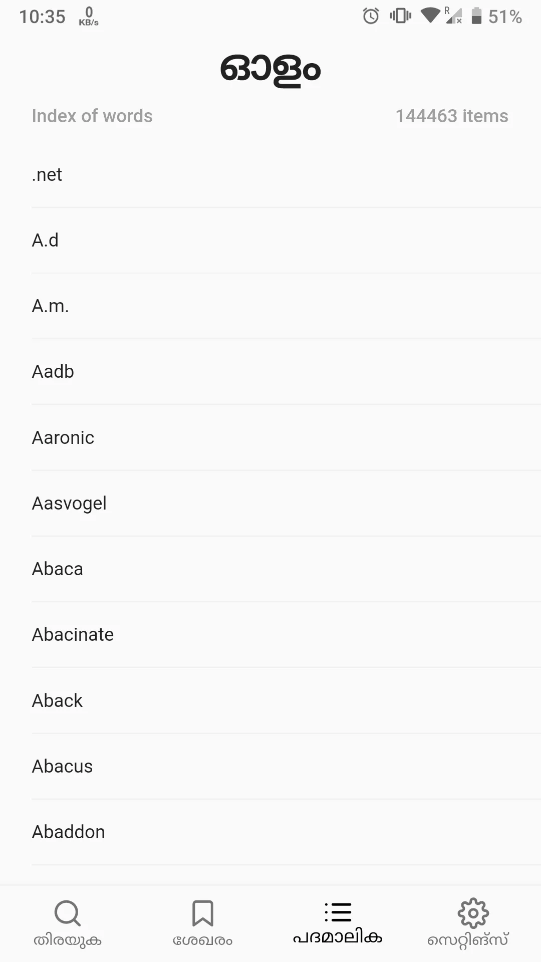Open the 'Abacus' entry
The image size is (541, 962).
pos(63,767)
